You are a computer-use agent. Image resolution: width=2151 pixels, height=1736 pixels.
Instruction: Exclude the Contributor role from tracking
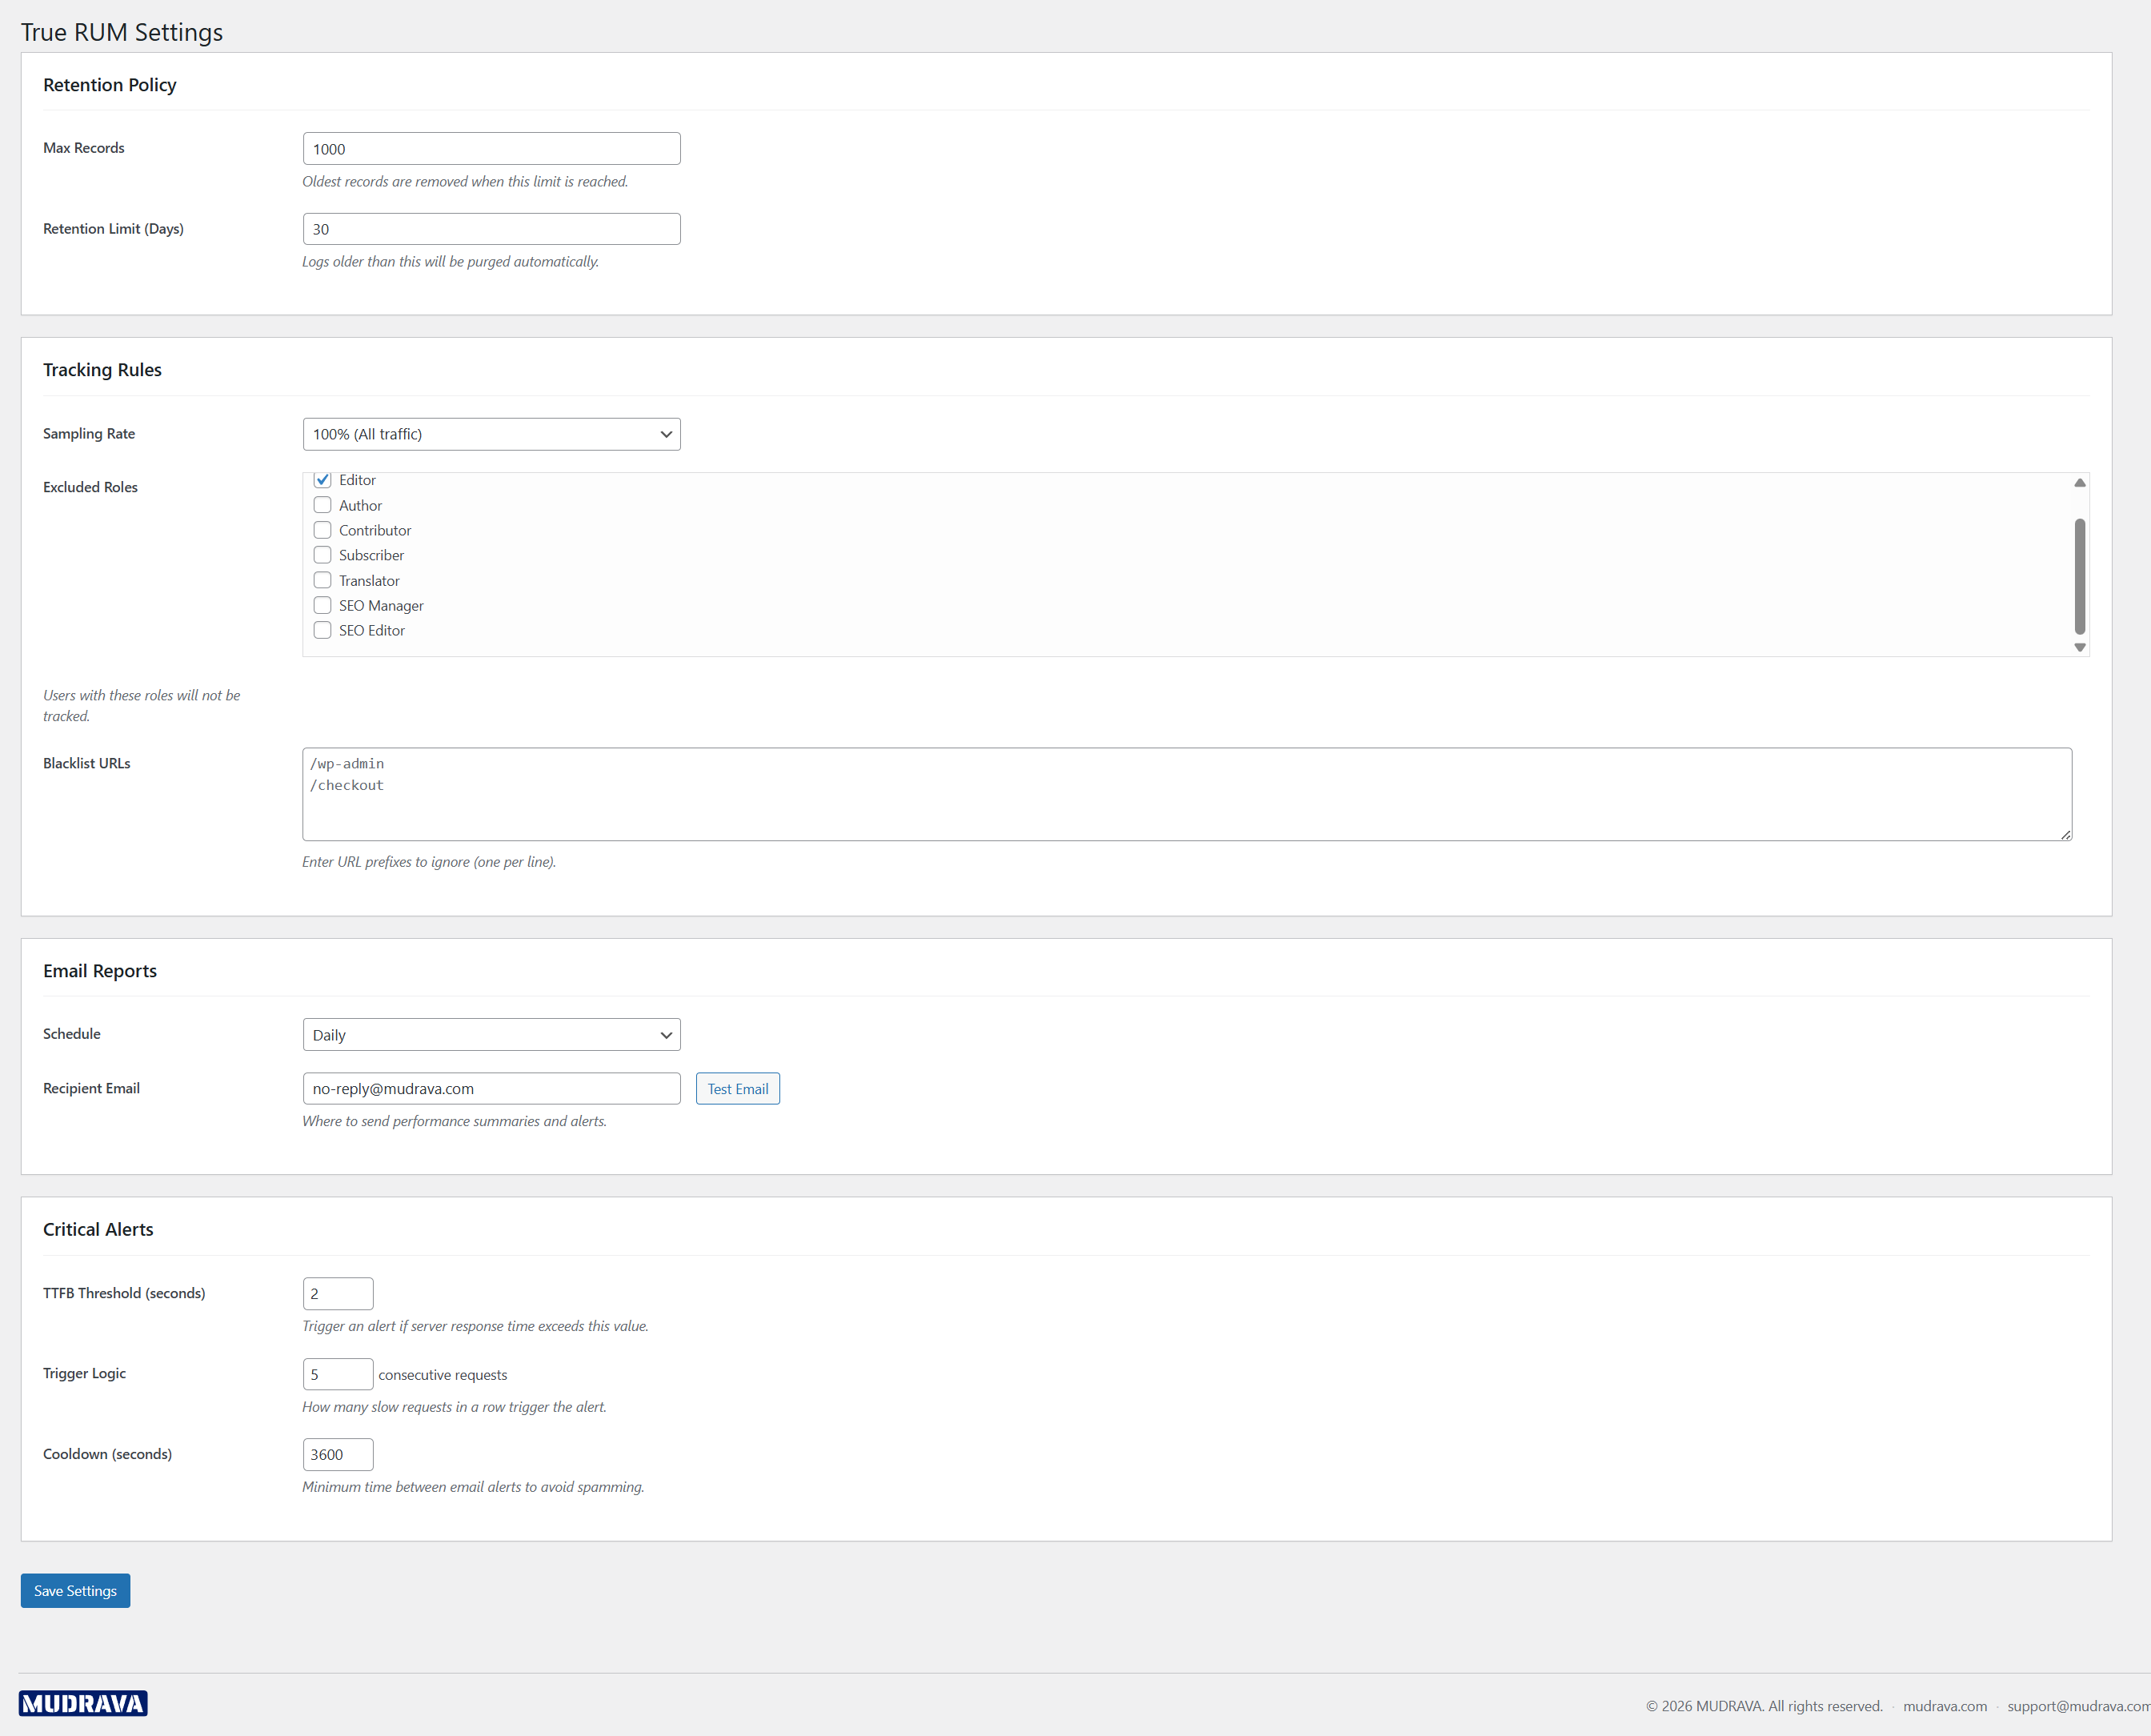(x=322, y=530)
